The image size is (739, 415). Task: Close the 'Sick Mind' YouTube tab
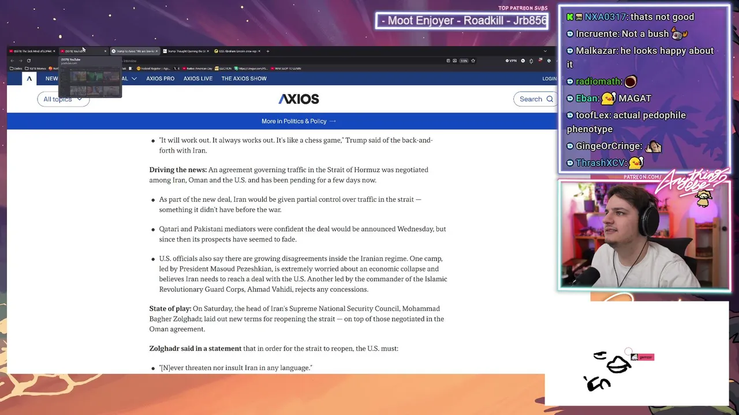pyautogui.click(x=54, y=51)
